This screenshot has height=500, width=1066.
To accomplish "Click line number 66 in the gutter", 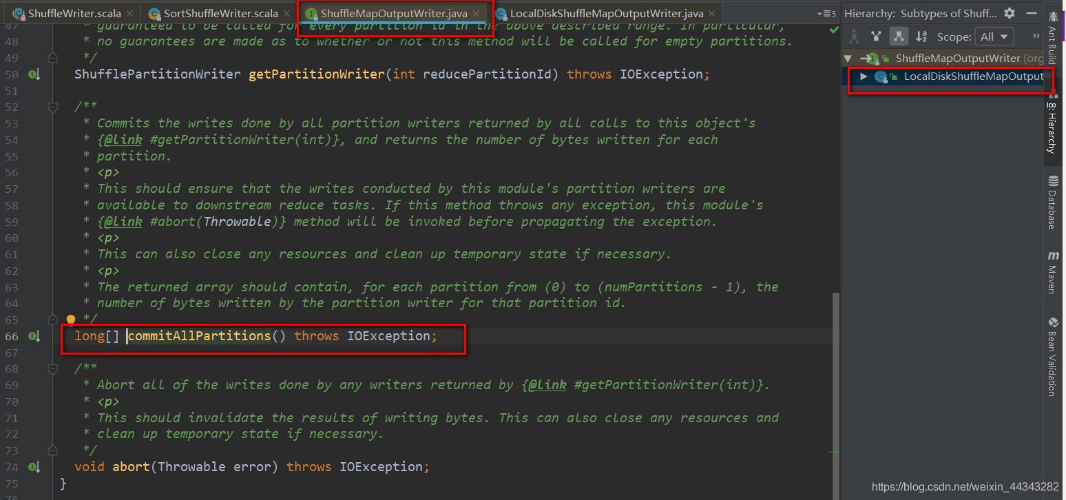I will pyautogui.click(x=11, y=336).
